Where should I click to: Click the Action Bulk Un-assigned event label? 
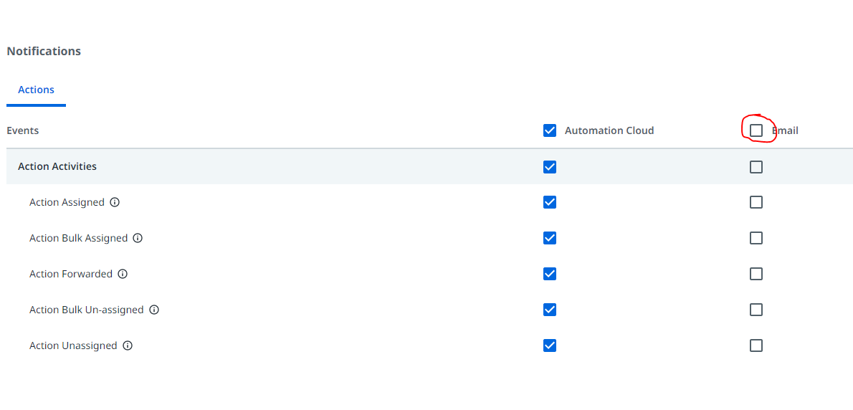[x=87, y=310]
